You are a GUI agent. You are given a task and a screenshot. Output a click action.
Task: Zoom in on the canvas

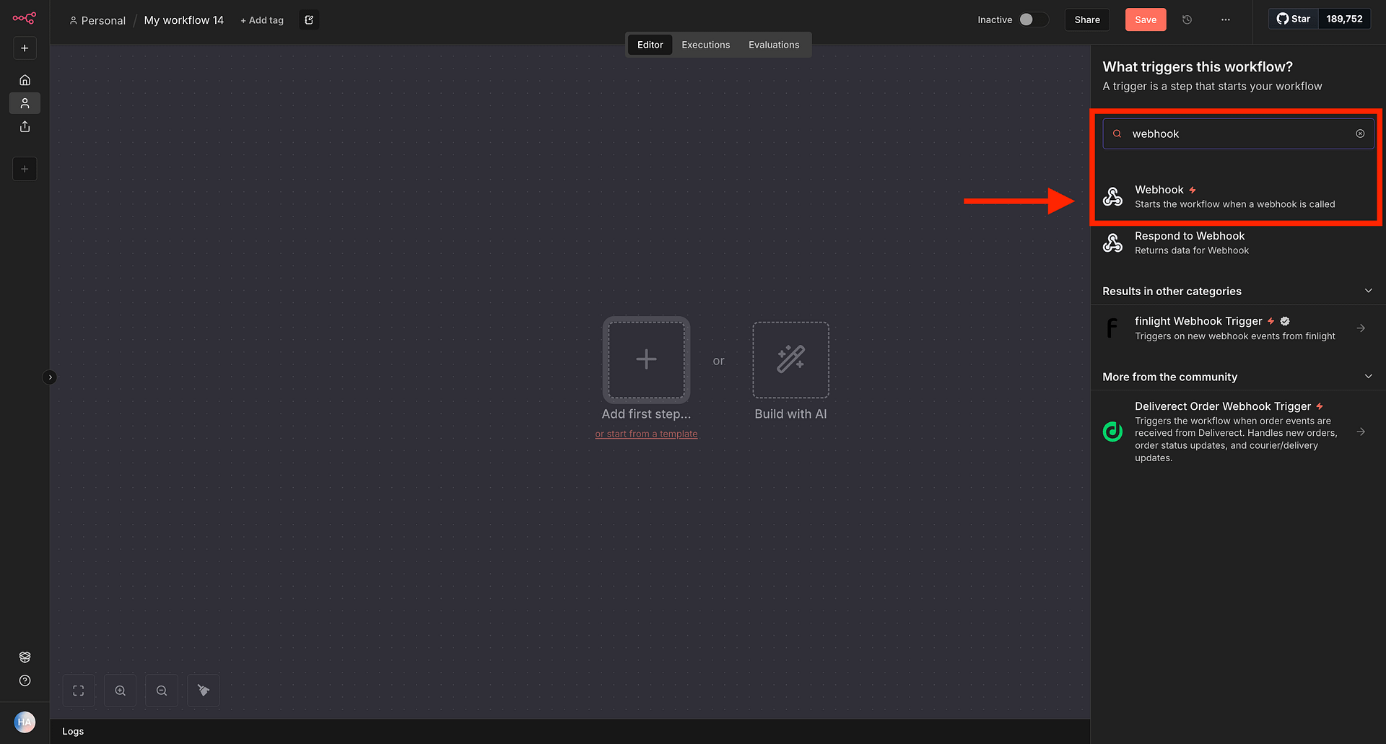click(121, 691)
